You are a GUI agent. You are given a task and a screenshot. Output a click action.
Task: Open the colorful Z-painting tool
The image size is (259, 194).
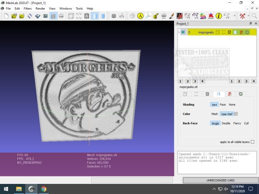point(203,16)
